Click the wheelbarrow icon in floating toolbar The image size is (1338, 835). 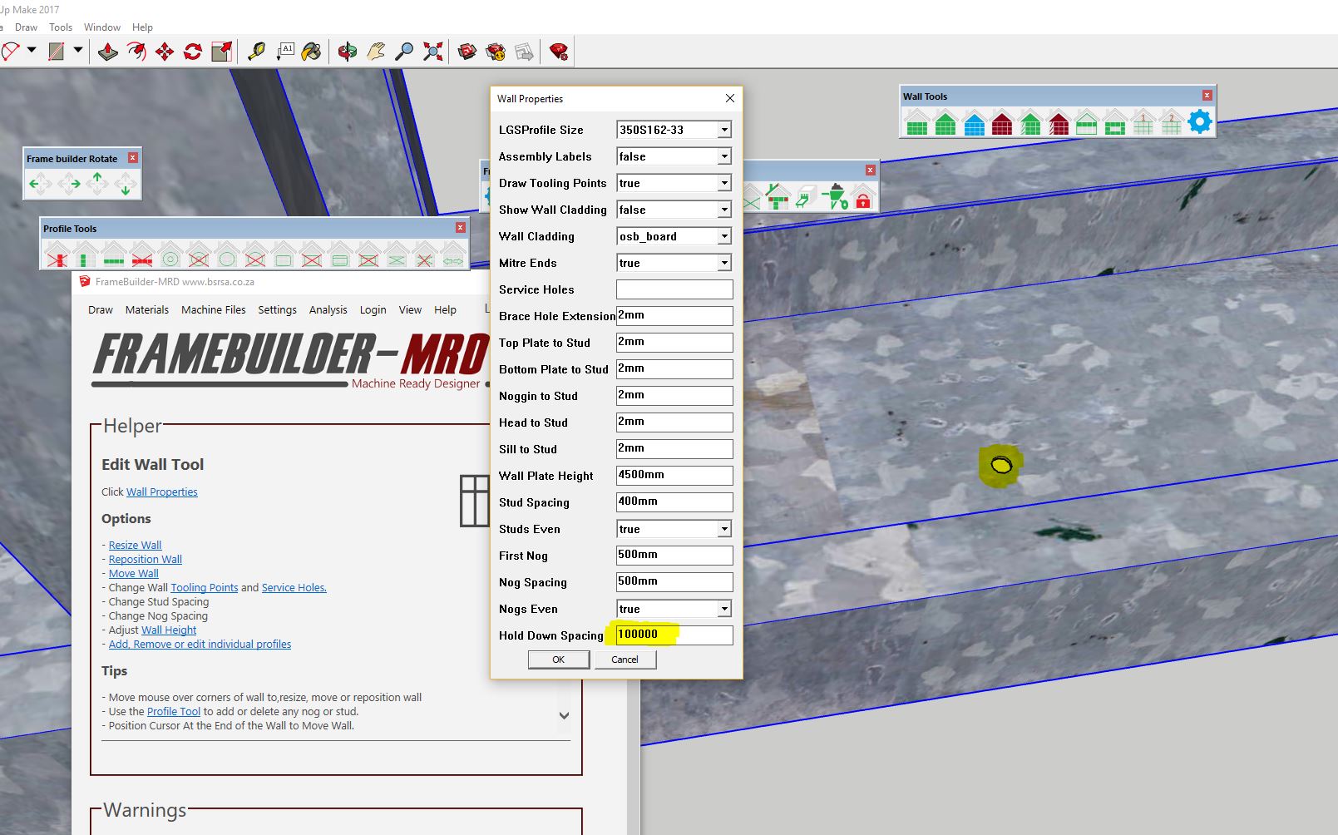pos(835,197)
